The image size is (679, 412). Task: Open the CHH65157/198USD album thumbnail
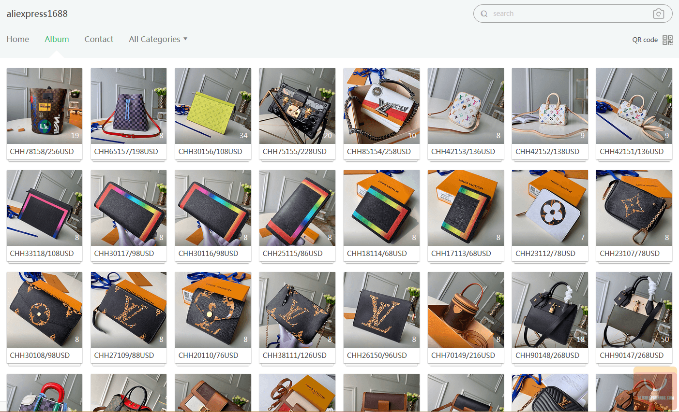[129, 106]
